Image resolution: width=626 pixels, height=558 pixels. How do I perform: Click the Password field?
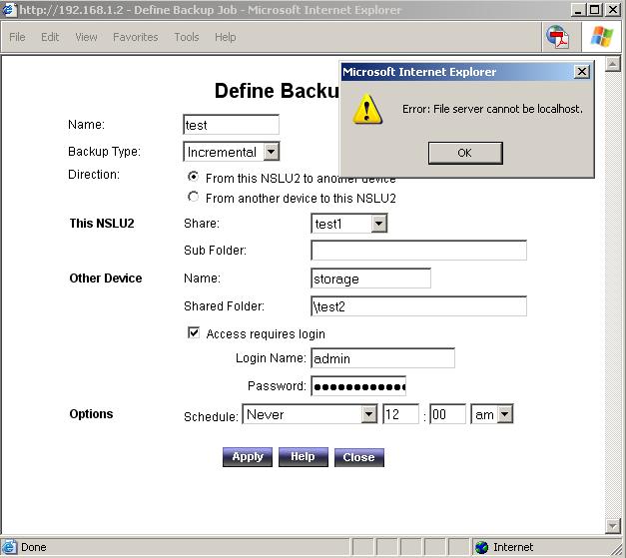(x=358, y=386)
